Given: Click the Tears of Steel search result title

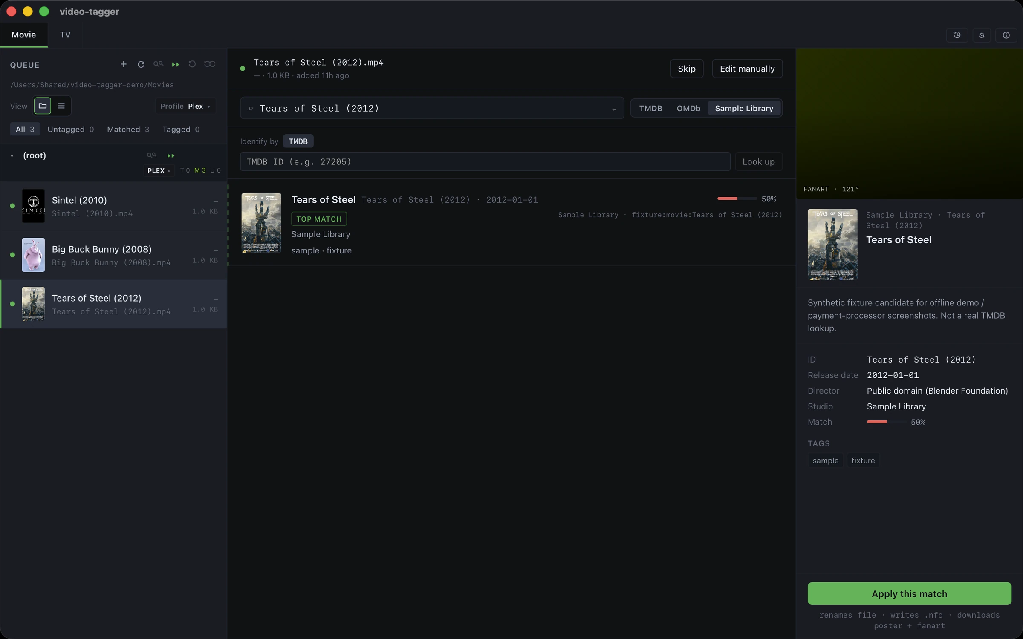Looking at the screenshot, I should pos(323,199).
